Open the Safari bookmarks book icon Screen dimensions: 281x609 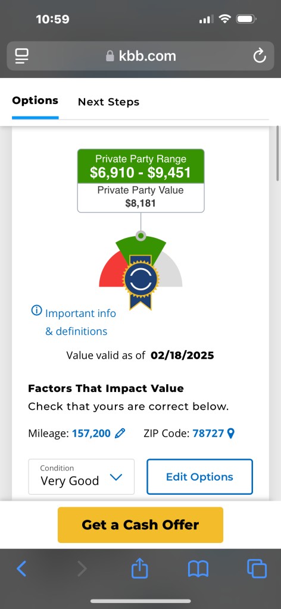[x=198, y=569]
